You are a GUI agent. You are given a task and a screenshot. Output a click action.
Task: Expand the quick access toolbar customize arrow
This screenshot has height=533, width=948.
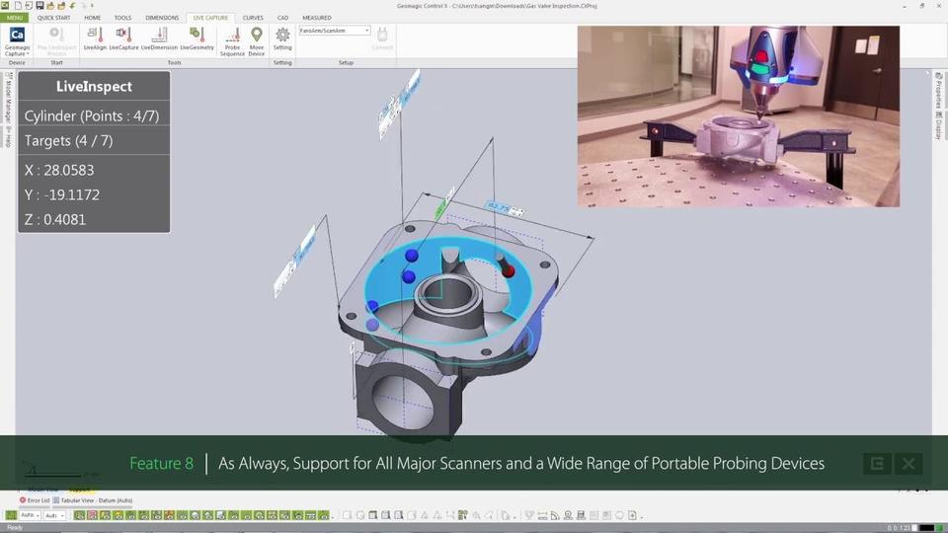92,6
